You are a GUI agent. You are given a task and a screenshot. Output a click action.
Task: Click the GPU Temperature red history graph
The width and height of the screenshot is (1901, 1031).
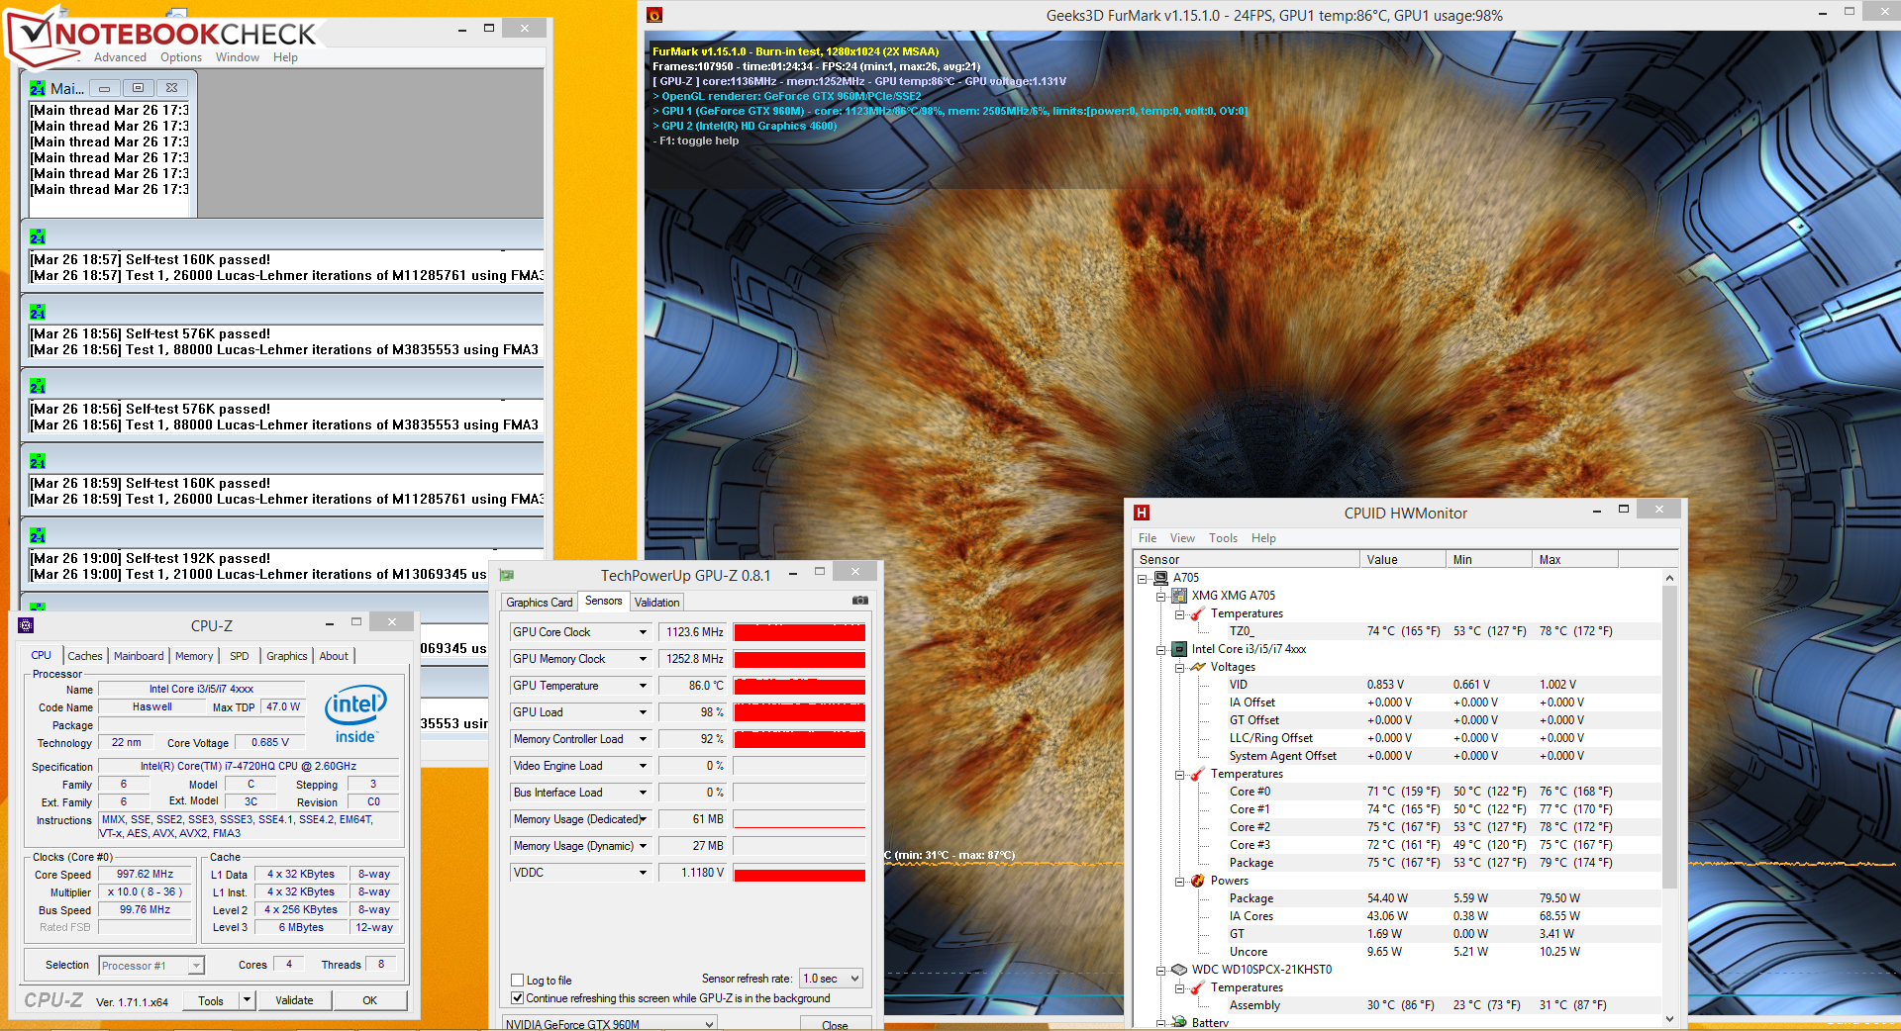799,686
